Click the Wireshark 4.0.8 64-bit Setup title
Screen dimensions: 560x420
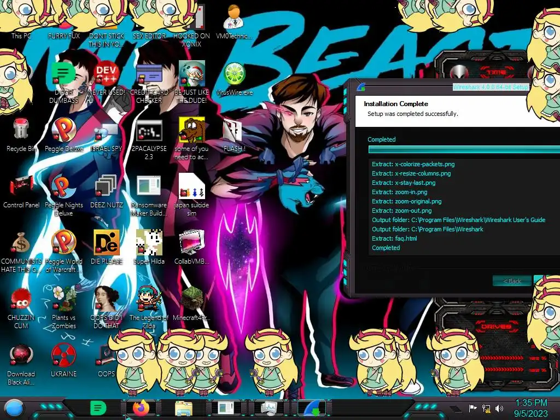click(490, 87)
